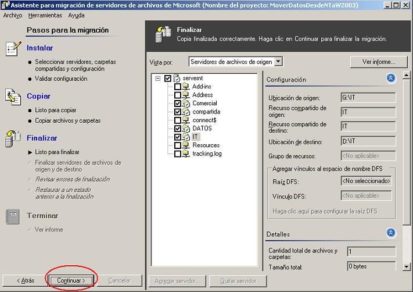Screen dimensions: 413x292
Task: Open the Ayuda menu
Action: click(x=76, y=15)
